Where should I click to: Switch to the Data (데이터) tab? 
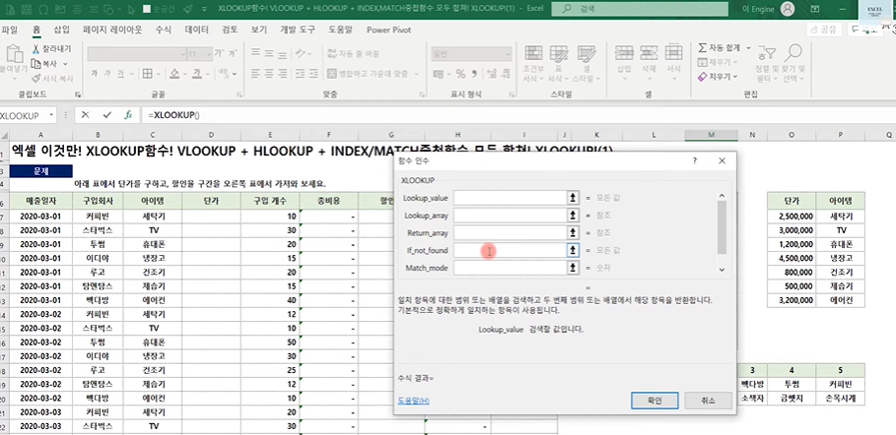click(x=197, y=30)
